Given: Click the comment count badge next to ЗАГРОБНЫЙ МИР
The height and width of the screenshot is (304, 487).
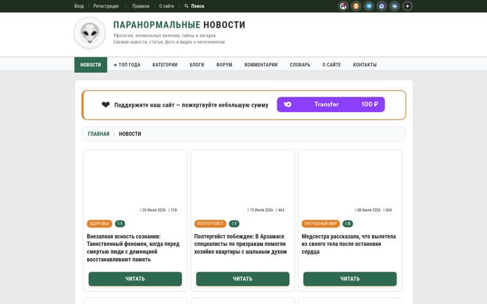Looking at the screenshot, I should (x=348, y=224).
